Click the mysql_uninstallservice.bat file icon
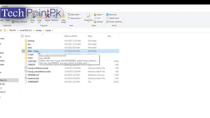Screen dimensions: 210x118 point(26,71)
